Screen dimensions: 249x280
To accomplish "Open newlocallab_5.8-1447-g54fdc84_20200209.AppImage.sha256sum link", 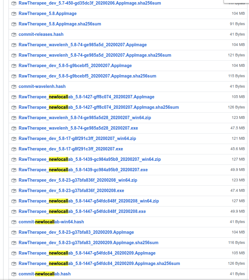I will tap(99, 263).
